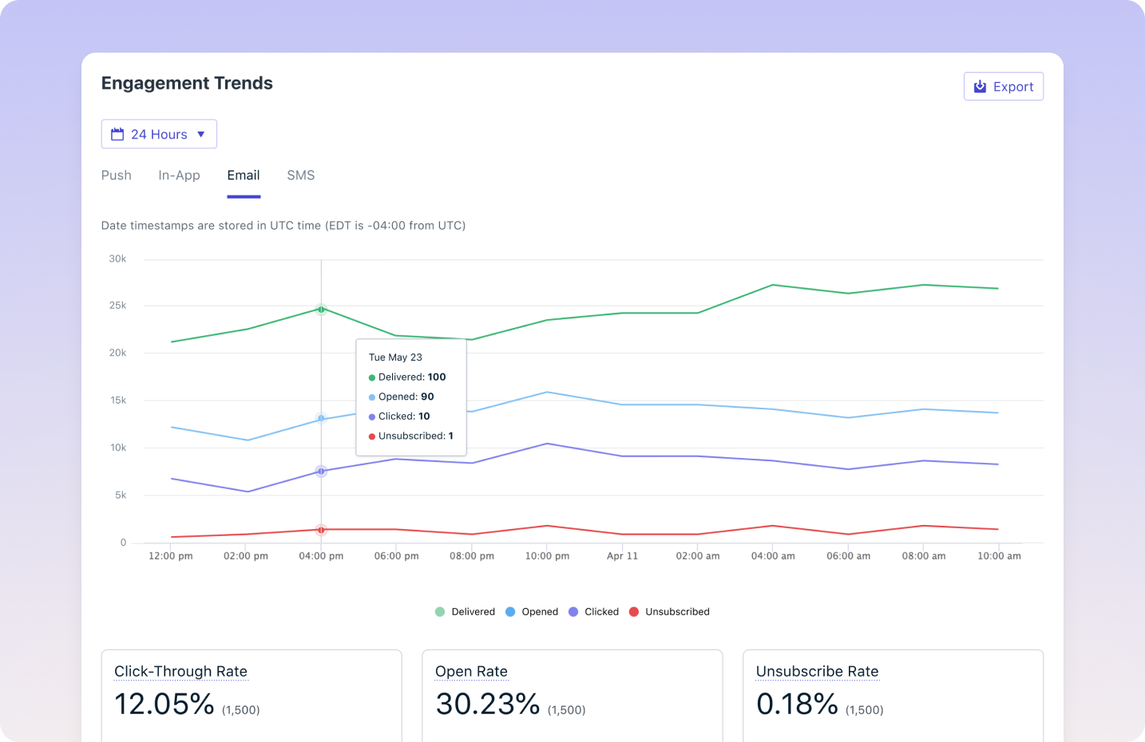The height and width of the screenshot is (742, 1145).
Task: Click the Click-Through Rate label
Action: (180, 671)
